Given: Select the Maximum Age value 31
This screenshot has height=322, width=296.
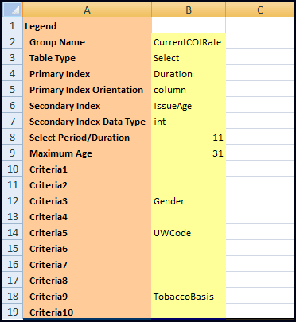Looking at the screenshot, I should point(189,153).
